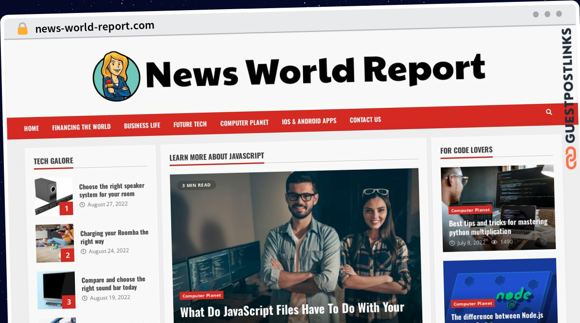
Task: Open the 'What Do JavaScript Files Have To Do' headline
Action: coord(292,309)
